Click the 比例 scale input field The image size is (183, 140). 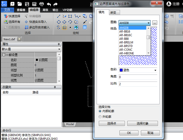(x=138, y=84)
